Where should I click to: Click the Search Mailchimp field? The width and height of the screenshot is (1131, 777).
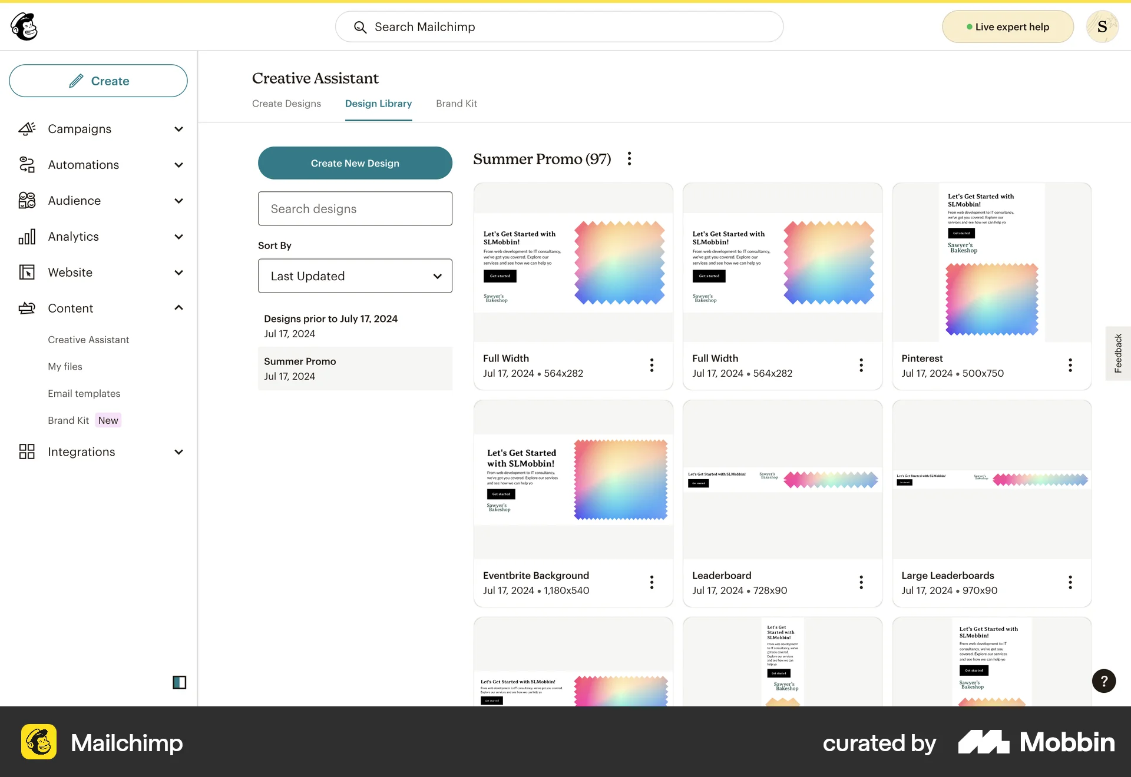tap(559, 27)
